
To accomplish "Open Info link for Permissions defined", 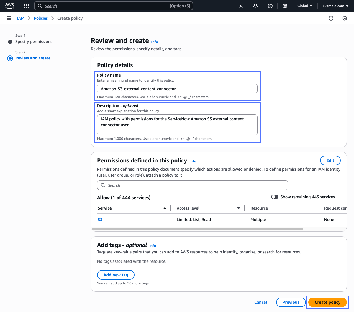I will [x=193, y=161].
